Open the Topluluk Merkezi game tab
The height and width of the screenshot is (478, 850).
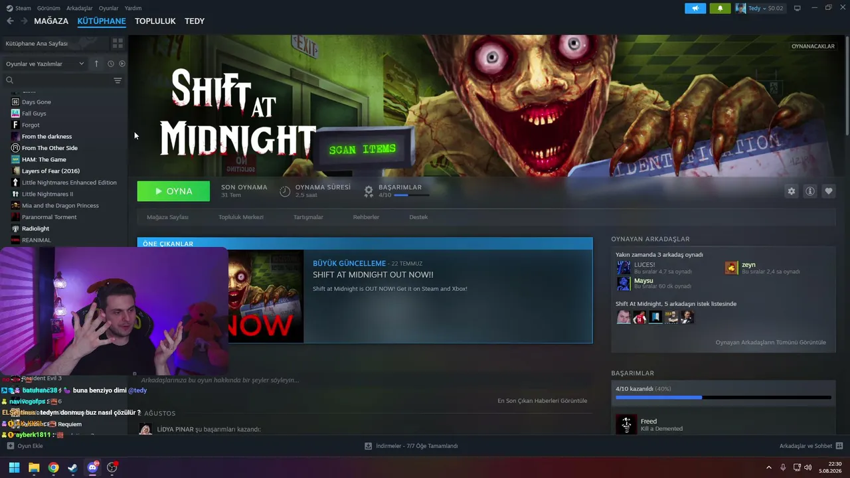click(241, 217)
